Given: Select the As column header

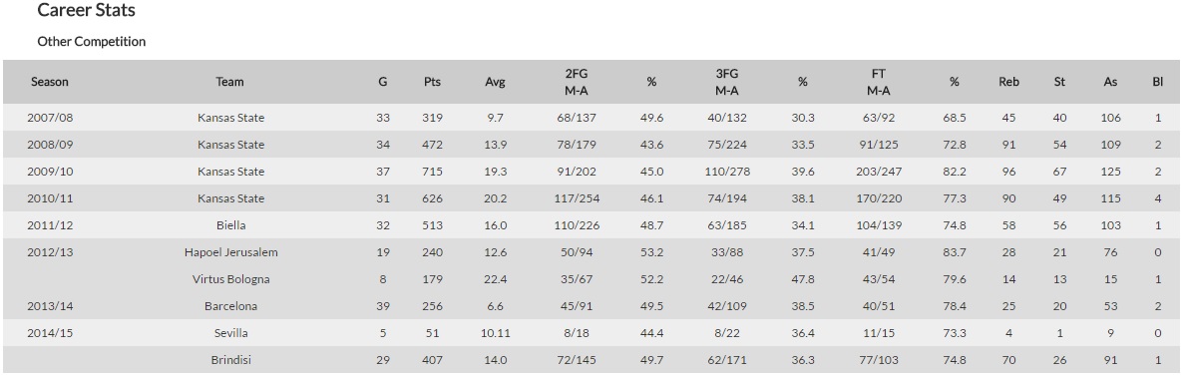Looking at the screenshot, I should coord(1110,82).
